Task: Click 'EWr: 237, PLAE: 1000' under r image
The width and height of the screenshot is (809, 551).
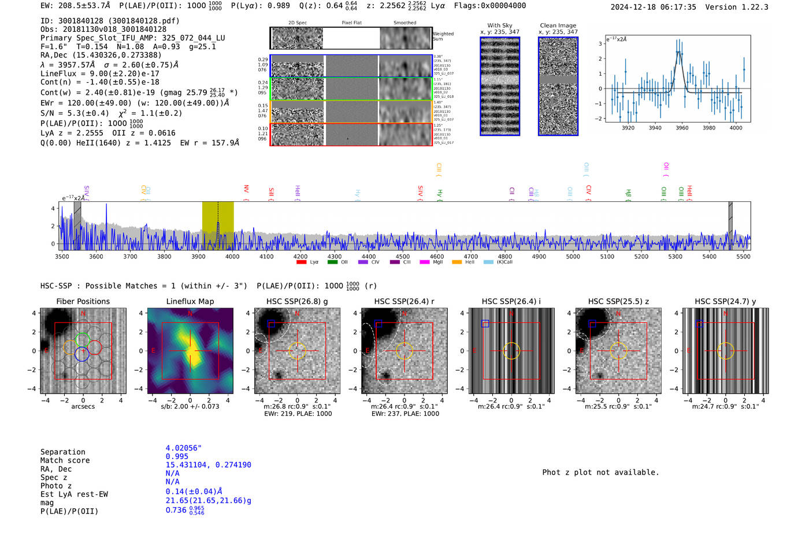Action: (405, 414)
